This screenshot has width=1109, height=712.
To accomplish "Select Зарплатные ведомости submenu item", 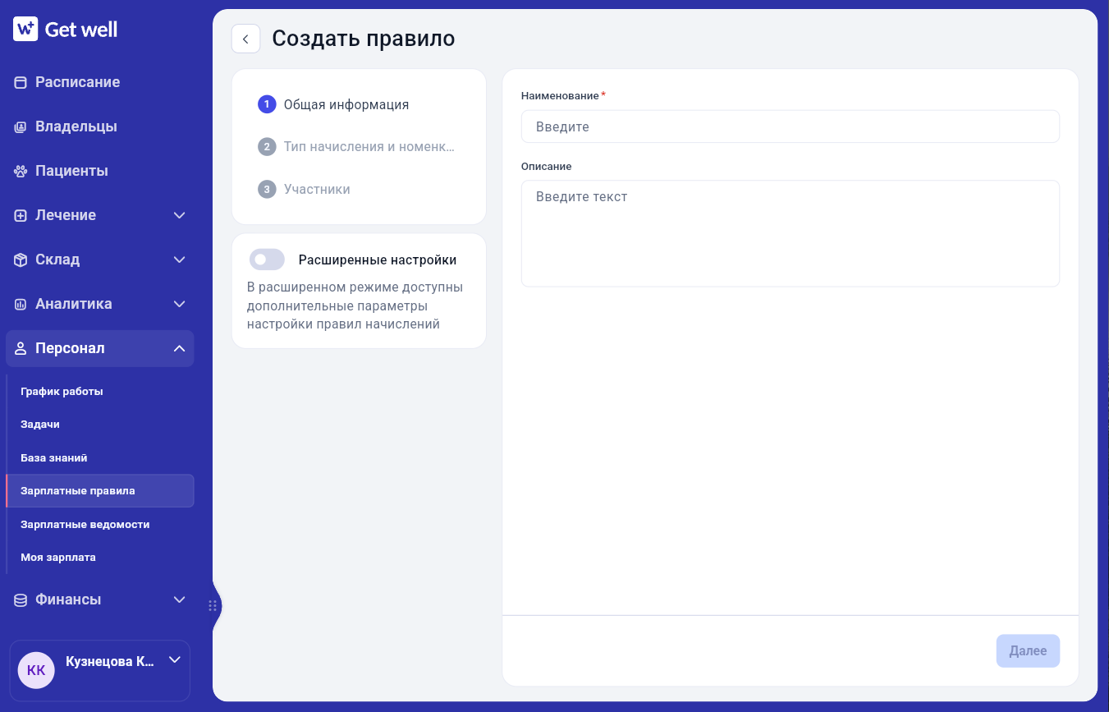I will [100, 524].
